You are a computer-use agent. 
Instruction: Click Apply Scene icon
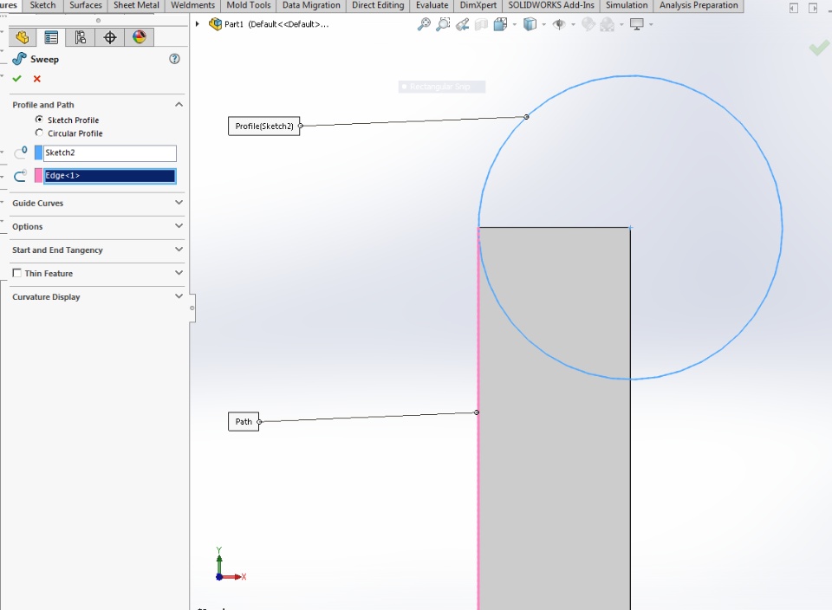tap(607, 24)
